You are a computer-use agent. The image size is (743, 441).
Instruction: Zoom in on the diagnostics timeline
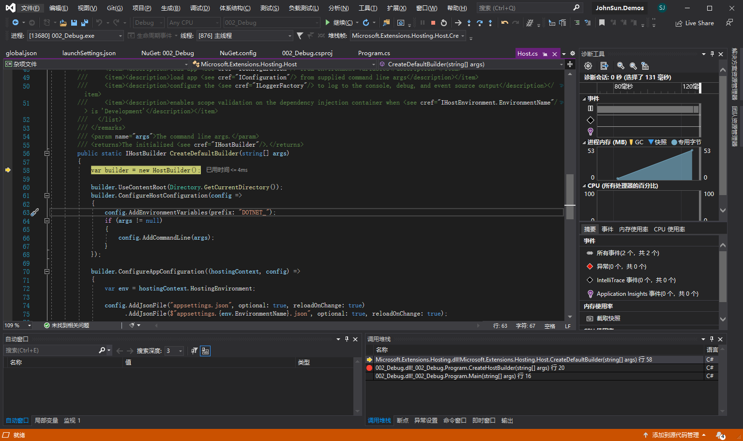(621, 66)
